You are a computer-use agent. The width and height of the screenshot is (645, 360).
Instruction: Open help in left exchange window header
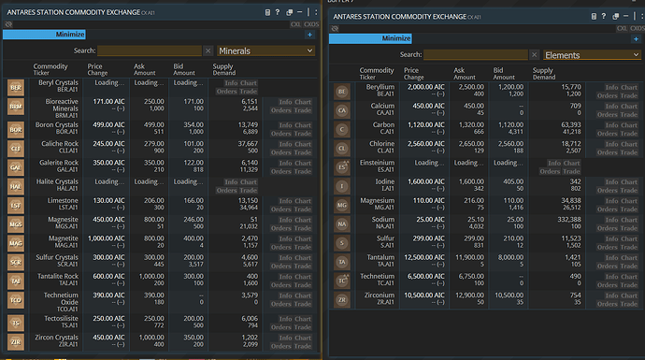278,12
